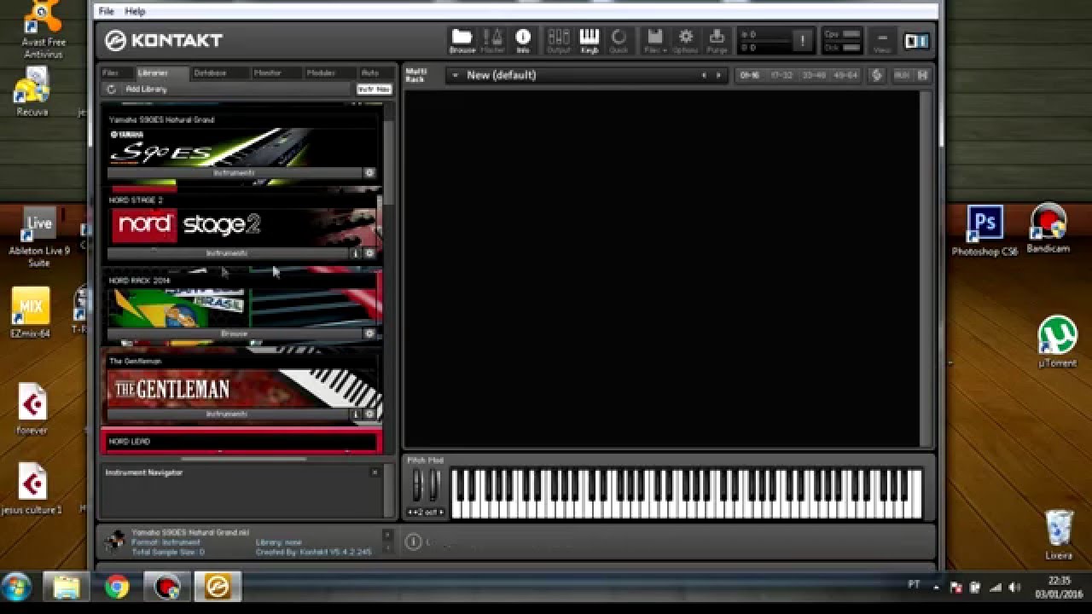Open the KSP multi script editor
The width and height of the screenshot is (1092, 614).
[876, 75]
